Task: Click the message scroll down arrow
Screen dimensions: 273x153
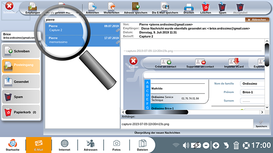Action: tap(267, 107)
